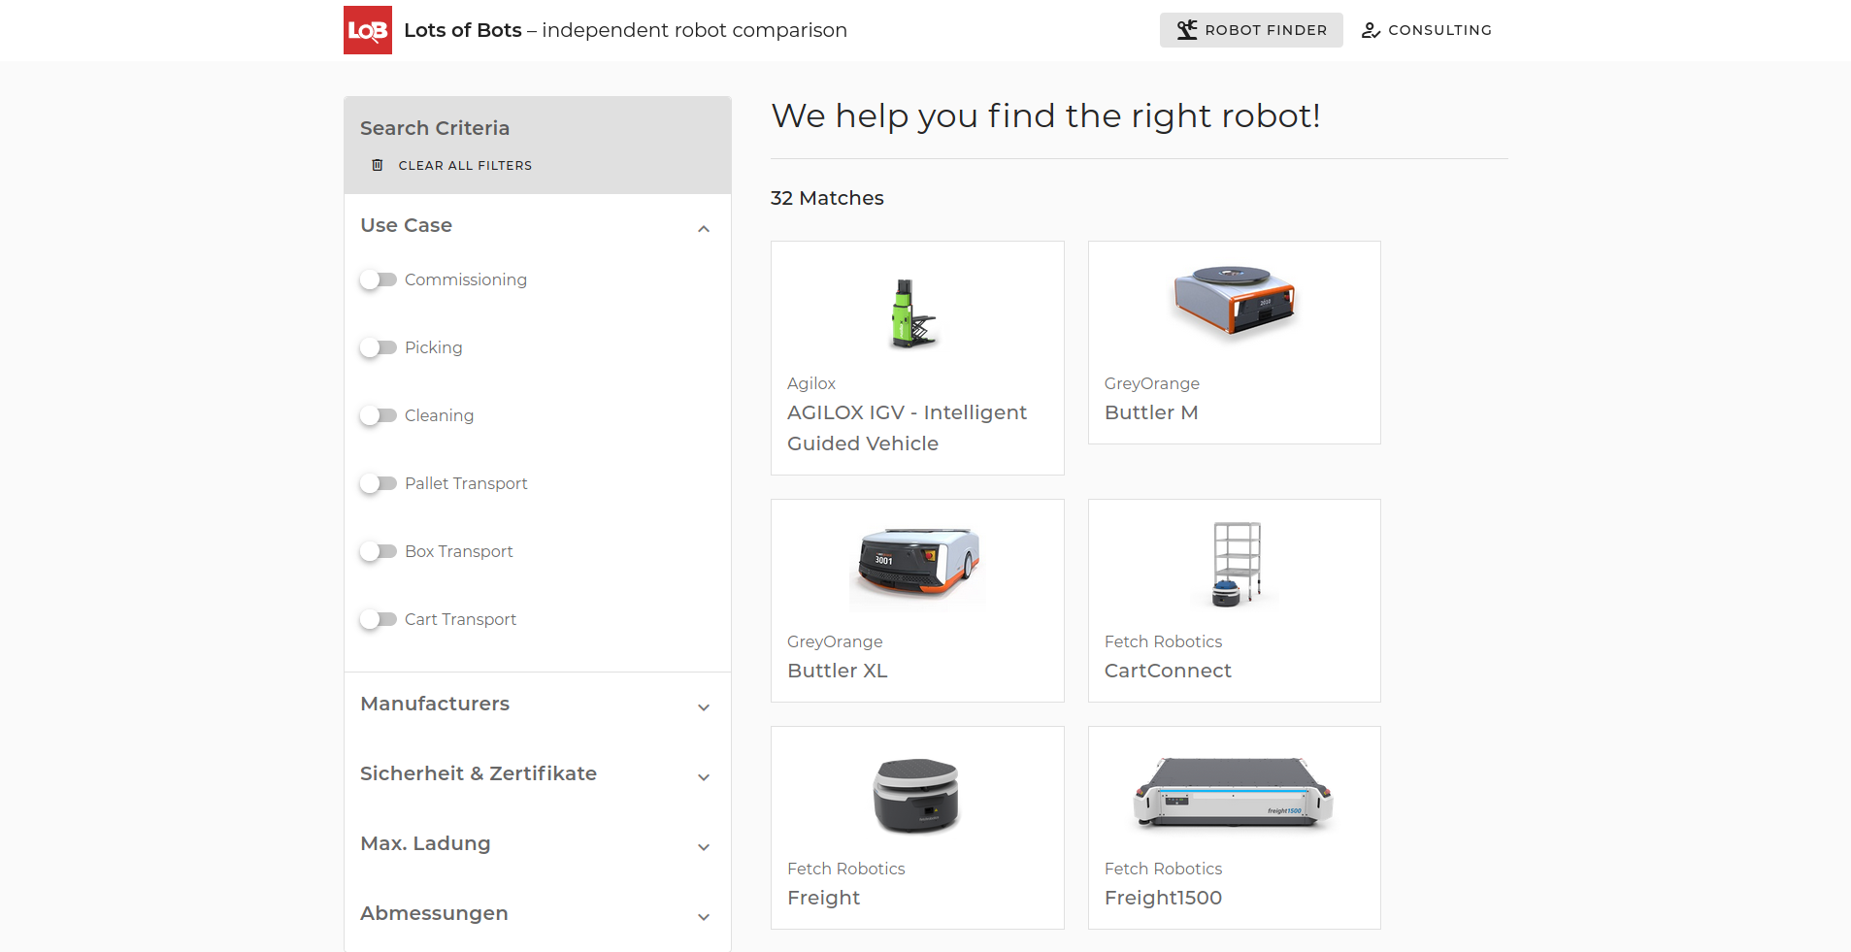The width and height of the screenshot is (1851, 952).
Task: Click the Clear All Filters button
Action: [452, 165]
